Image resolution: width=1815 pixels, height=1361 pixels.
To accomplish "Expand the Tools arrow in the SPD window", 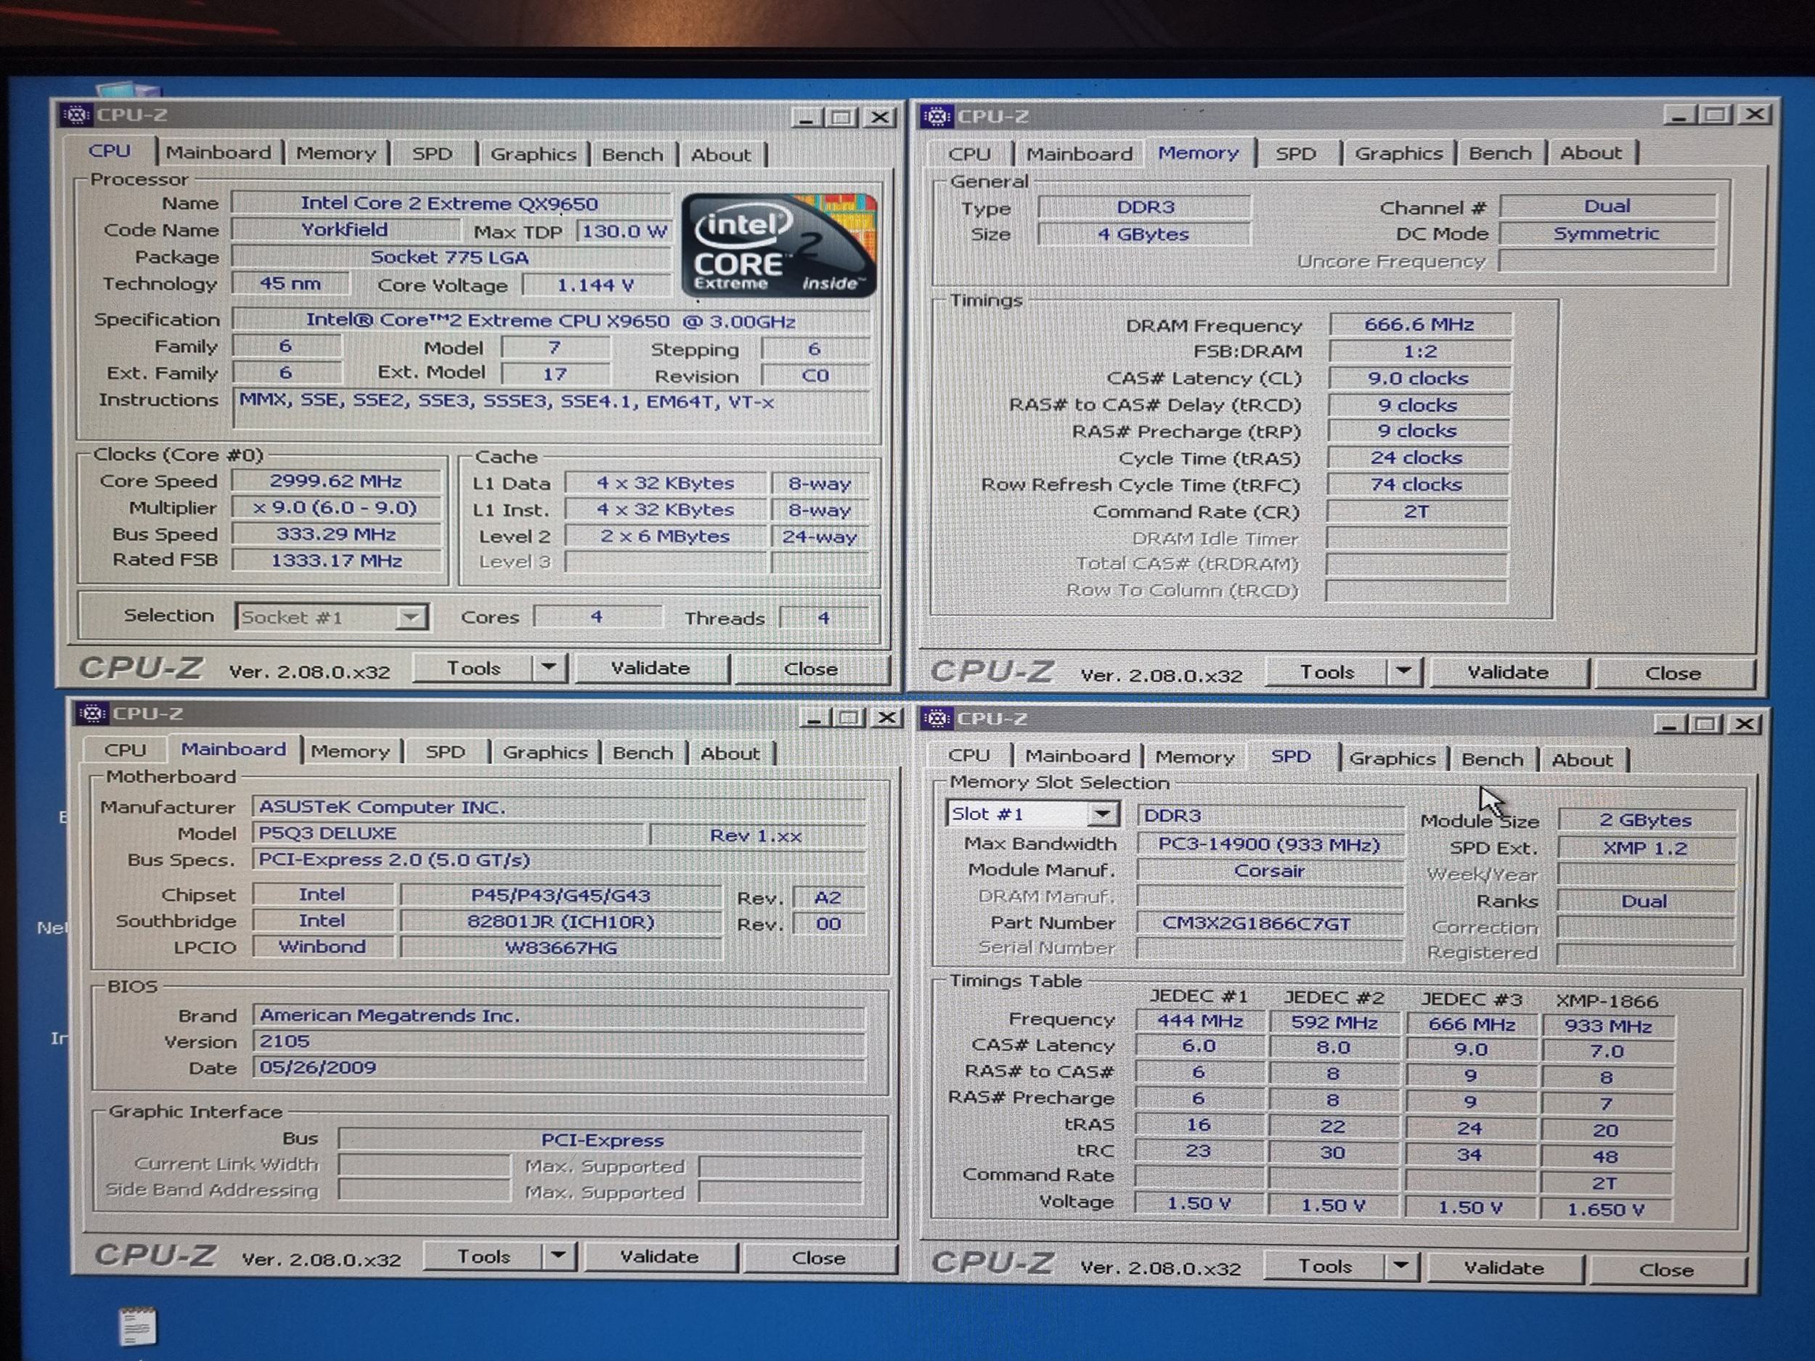I will (x=1401, y=1266).
